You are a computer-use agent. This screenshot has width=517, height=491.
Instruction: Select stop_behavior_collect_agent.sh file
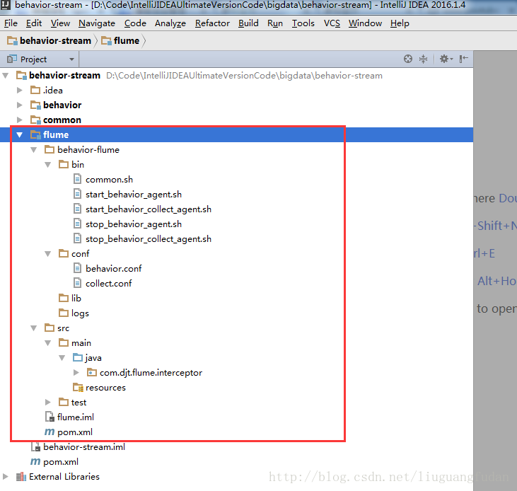coord(149,239)
